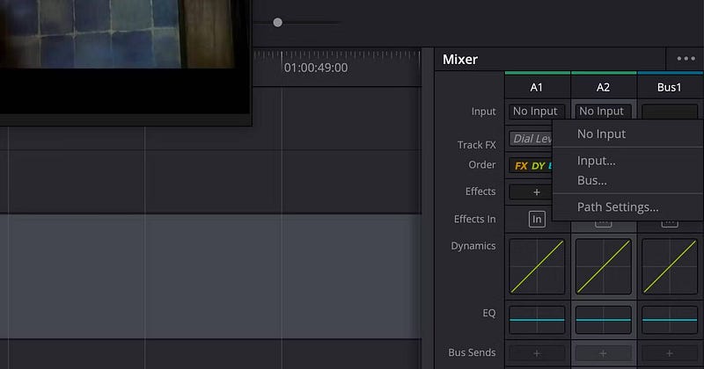Add a bus send on A1
704x369 pixels.
tap(537, 353)
